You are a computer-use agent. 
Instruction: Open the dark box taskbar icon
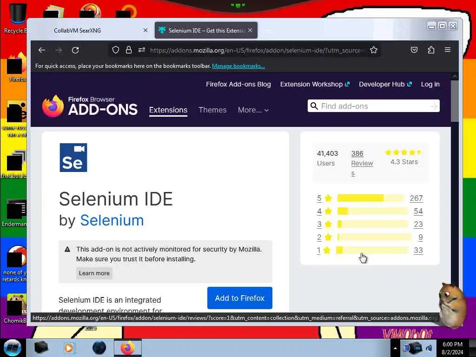[41, 348]
